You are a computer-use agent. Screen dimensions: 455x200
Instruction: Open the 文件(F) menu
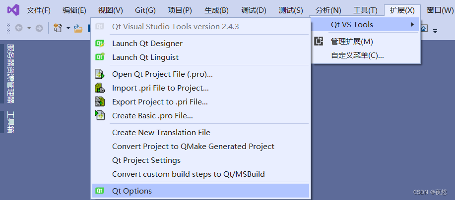pos(38,10)
